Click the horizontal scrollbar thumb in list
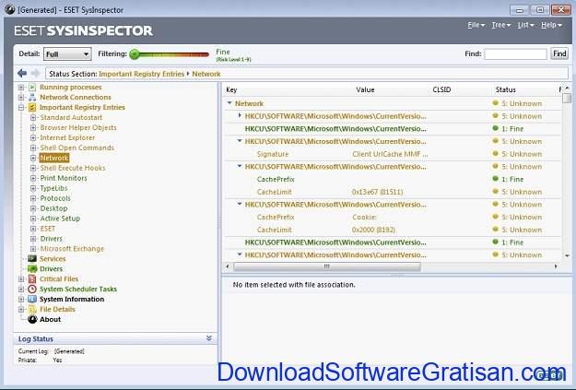 pyautogui.click(x=327, y=266)
